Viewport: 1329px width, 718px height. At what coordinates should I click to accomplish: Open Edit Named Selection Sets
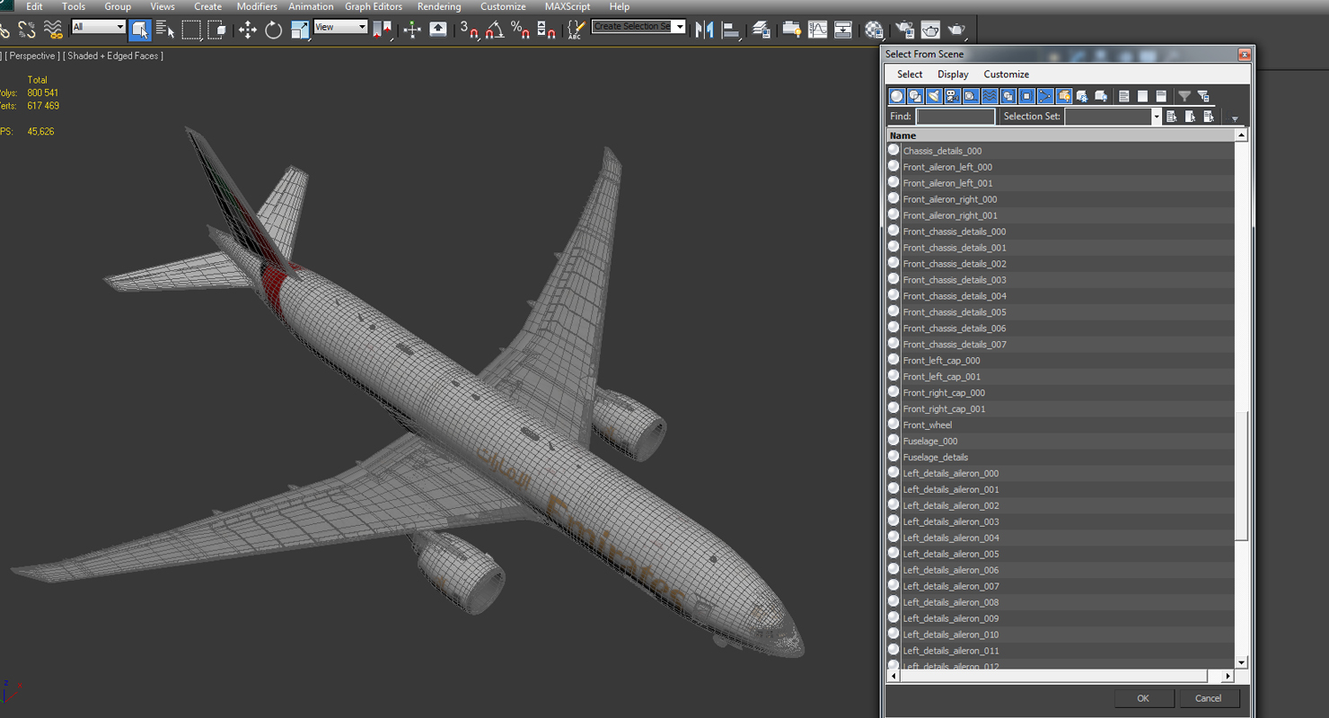pos(576,30)
